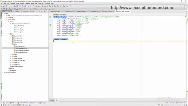Select the Text view tab
This screenshot has height=106, width=188.
pyautogui.click(x=57, y=100)
